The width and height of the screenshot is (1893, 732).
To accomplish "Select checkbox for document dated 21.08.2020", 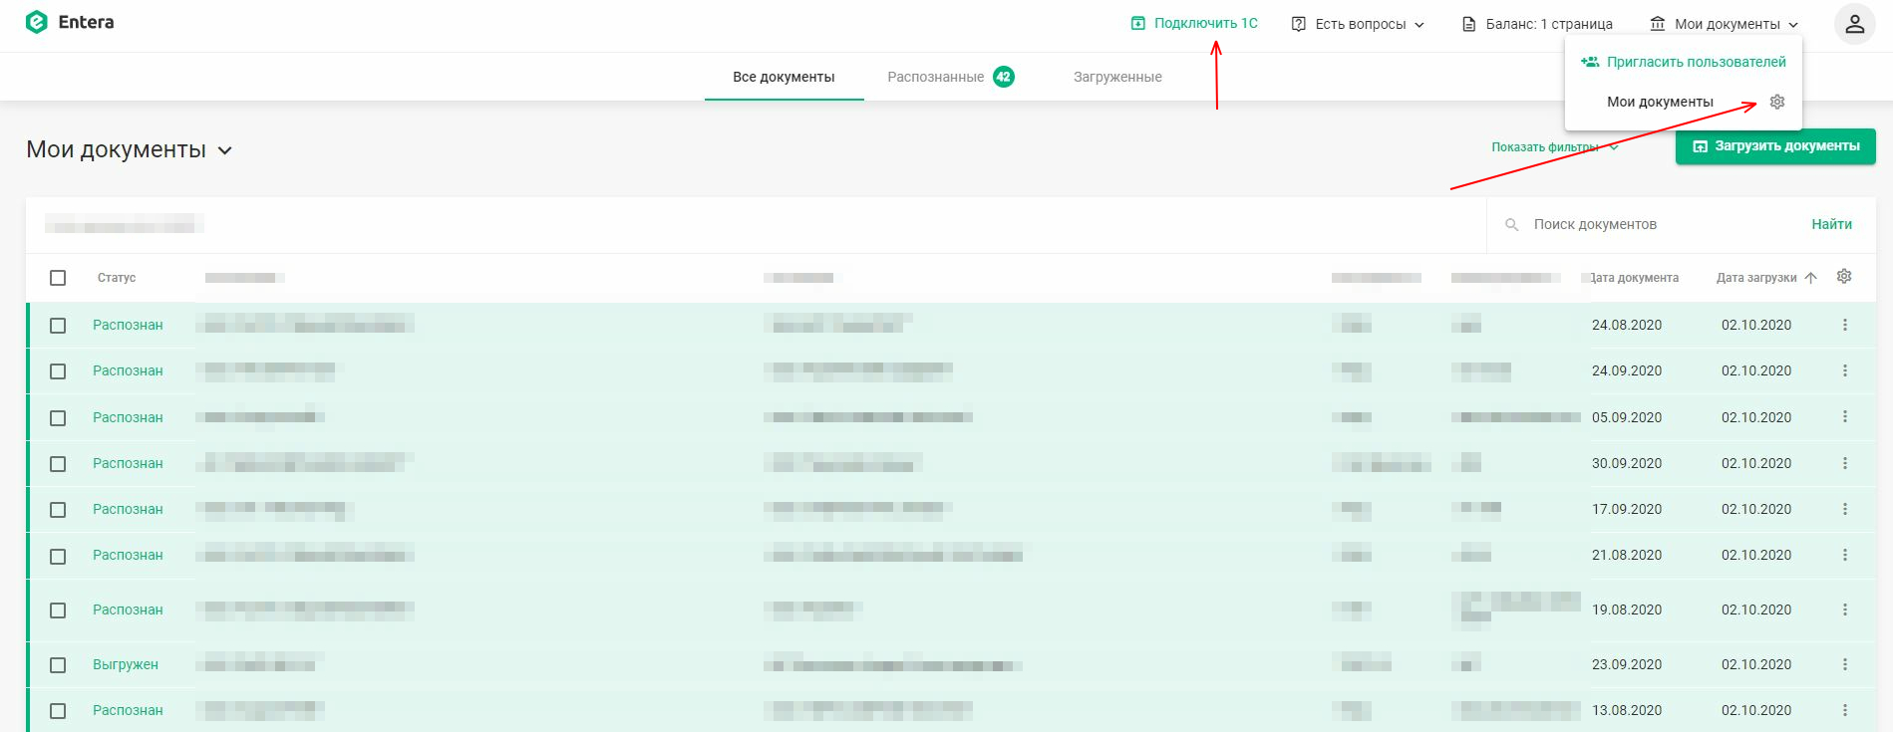I will [58, 557].
